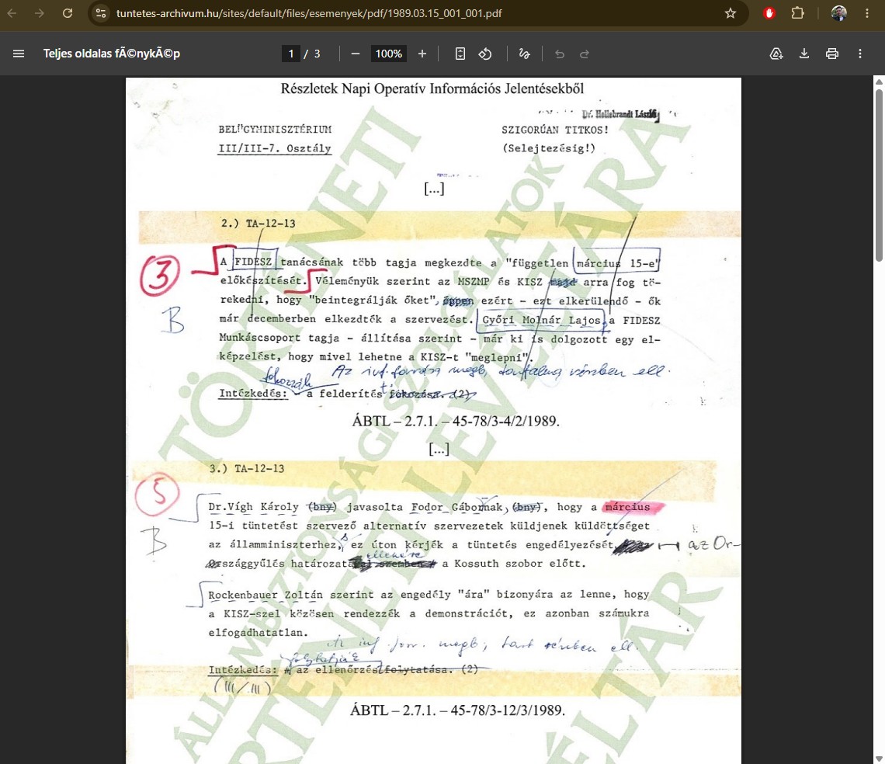Screen dimensions: 885x764
Task: Click the PDF title text
Action: [x=112, y=54]
